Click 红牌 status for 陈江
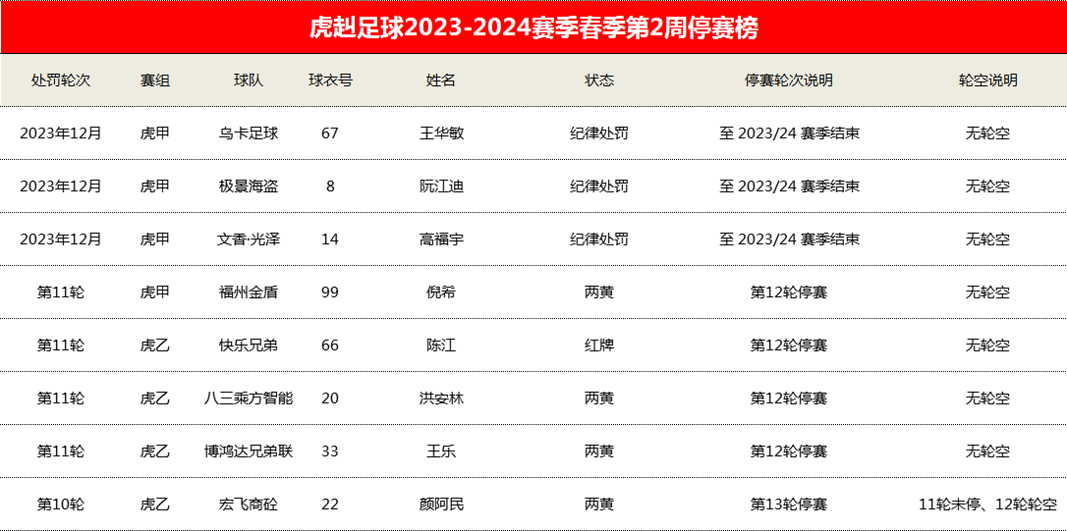The image size is (1067, 531). 598,345
